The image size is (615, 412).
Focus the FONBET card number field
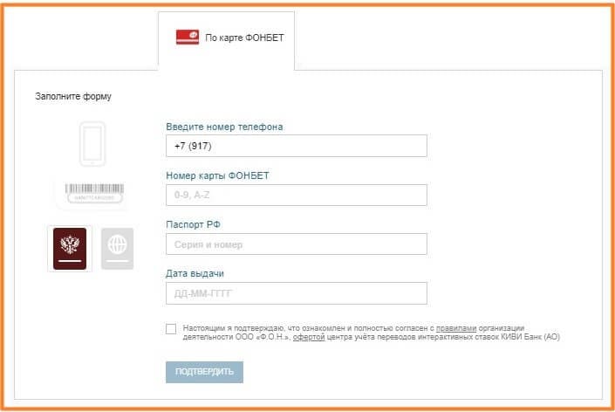(x=297, y=195)
